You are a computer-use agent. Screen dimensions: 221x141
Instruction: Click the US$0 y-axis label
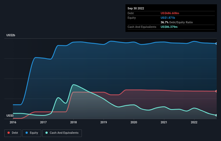[10, 116]
